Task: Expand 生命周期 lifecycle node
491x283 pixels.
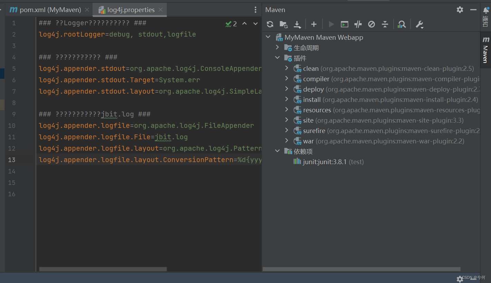Action: point(277,47)
